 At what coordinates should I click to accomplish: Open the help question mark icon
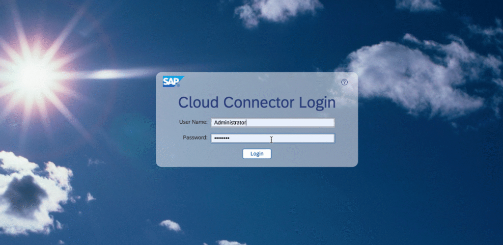pyautogui.click(x=344, y=82)
